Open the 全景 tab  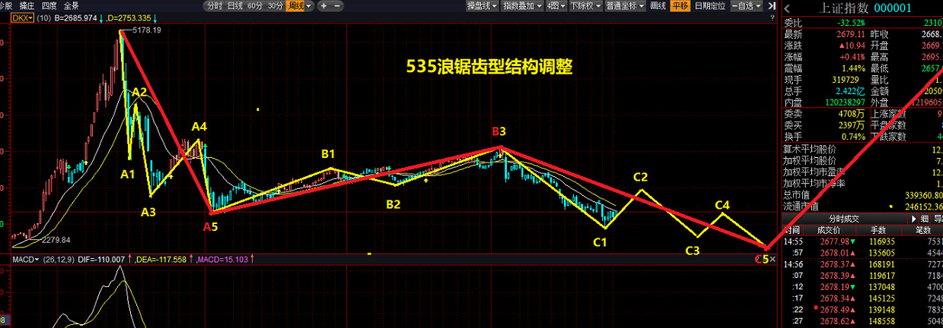[73, 6]
